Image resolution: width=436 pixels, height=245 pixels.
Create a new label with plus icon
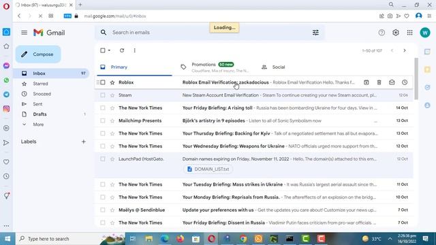pyautogui.click(x=83, y=142)
